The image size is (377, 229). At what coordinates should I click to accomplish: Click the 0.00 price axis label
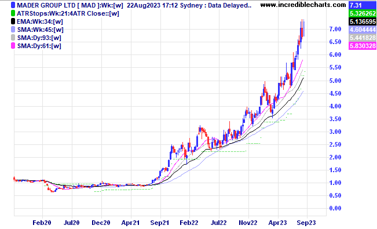(335, 208)
